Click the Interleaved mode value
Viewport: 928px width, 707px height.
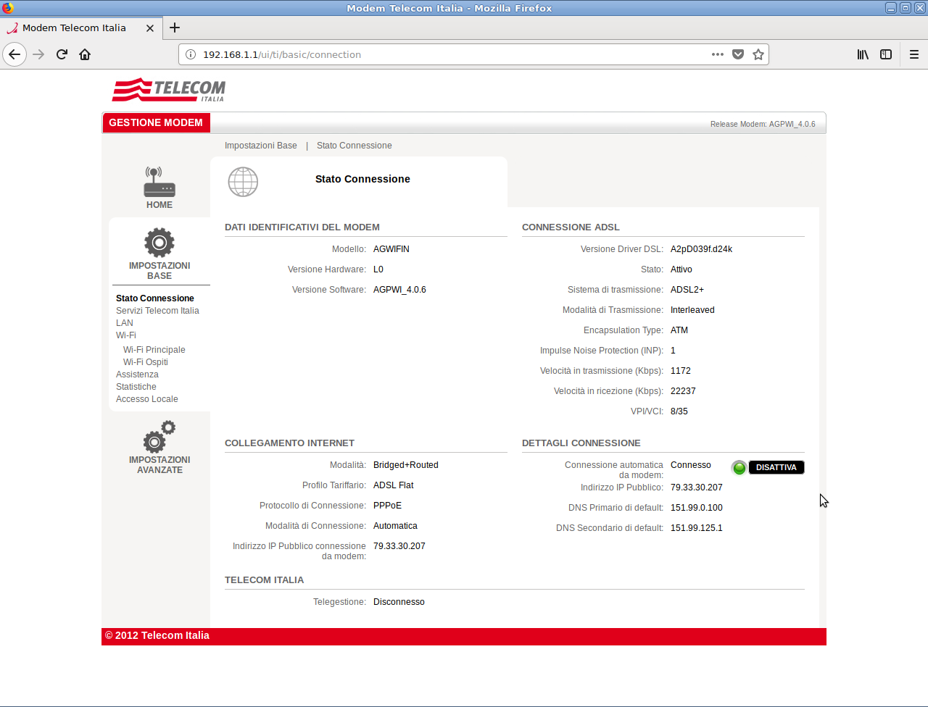(692, 310)
